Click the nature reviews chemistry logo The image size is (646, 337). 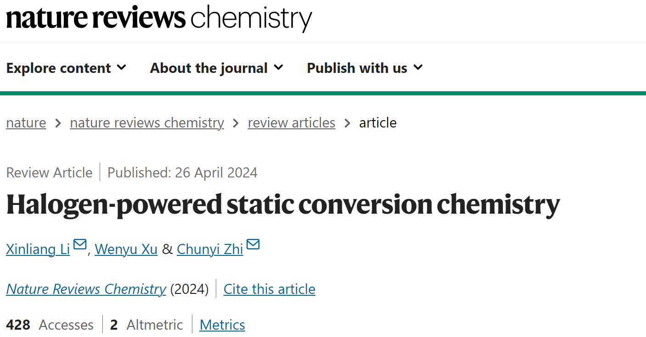click(x=159, y=18)
